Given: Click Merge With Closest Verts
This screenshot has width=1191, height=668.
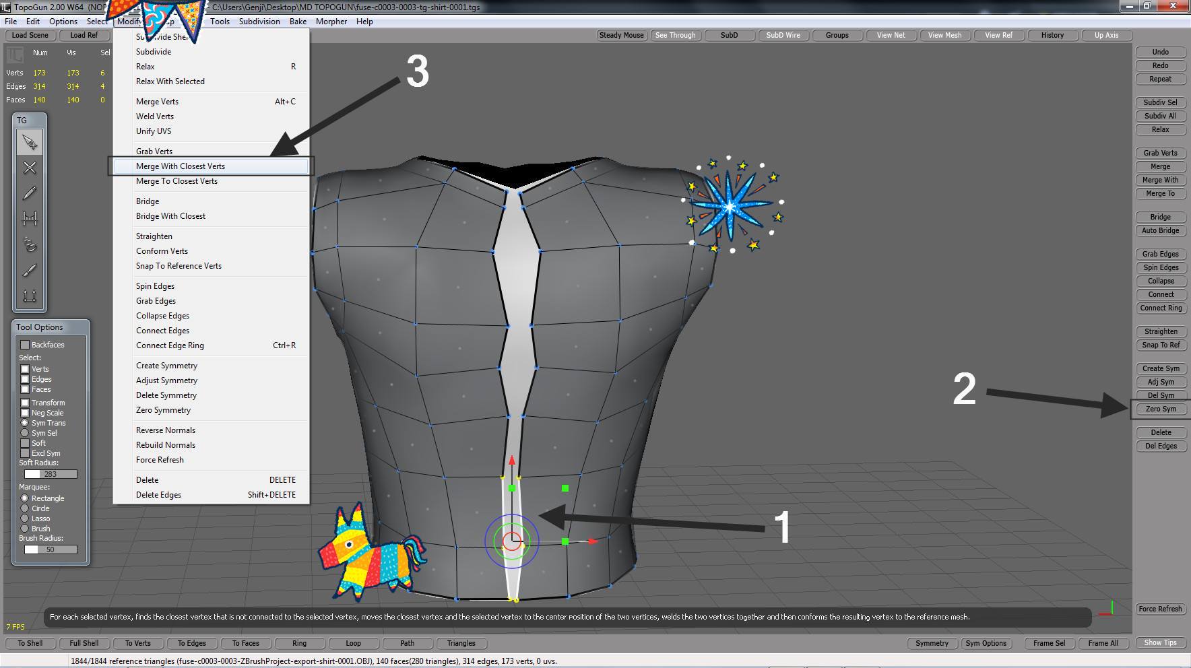Looking at the screenshot, I should [x=181, y=166].
